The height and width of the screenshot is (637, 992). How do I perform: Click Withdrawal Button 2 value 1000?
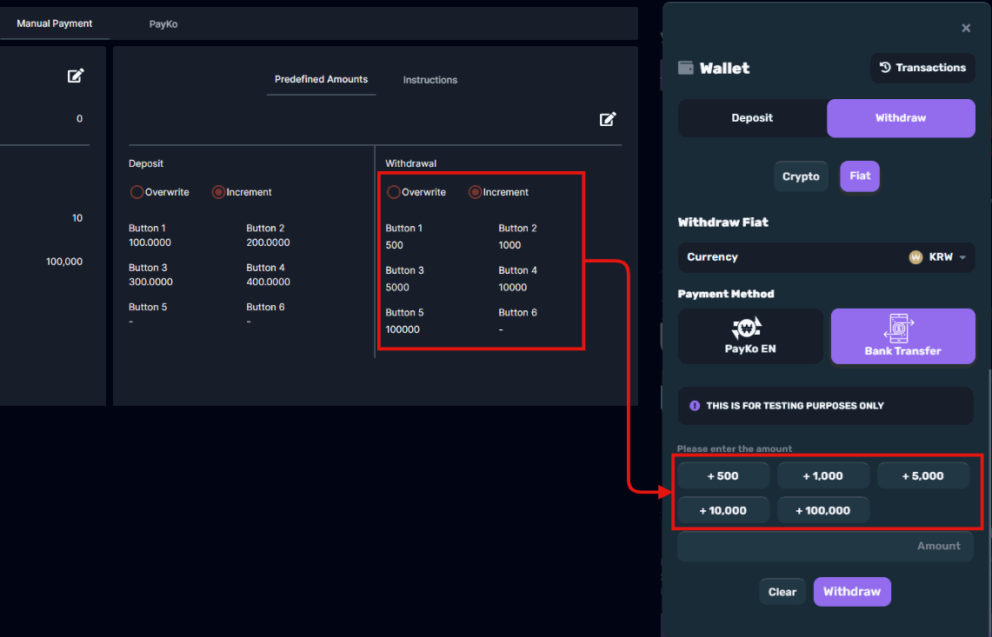[x=510, y=245]
